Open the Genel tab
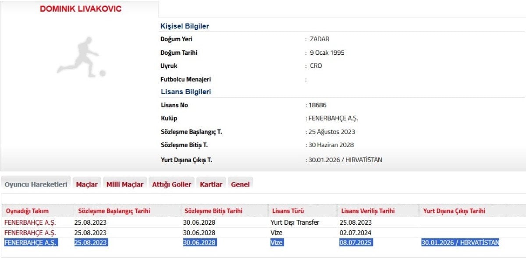 click(x=240, y=184)
